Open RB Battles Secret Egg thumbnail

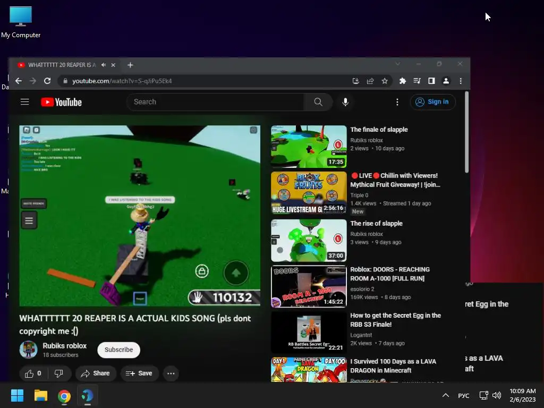309,333
